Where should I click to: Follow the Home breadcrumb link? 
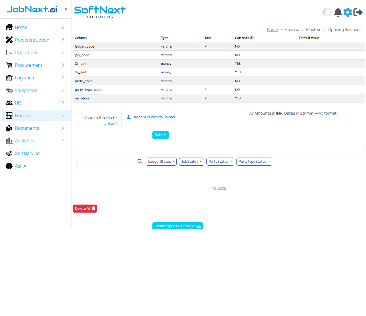[272, 30]
